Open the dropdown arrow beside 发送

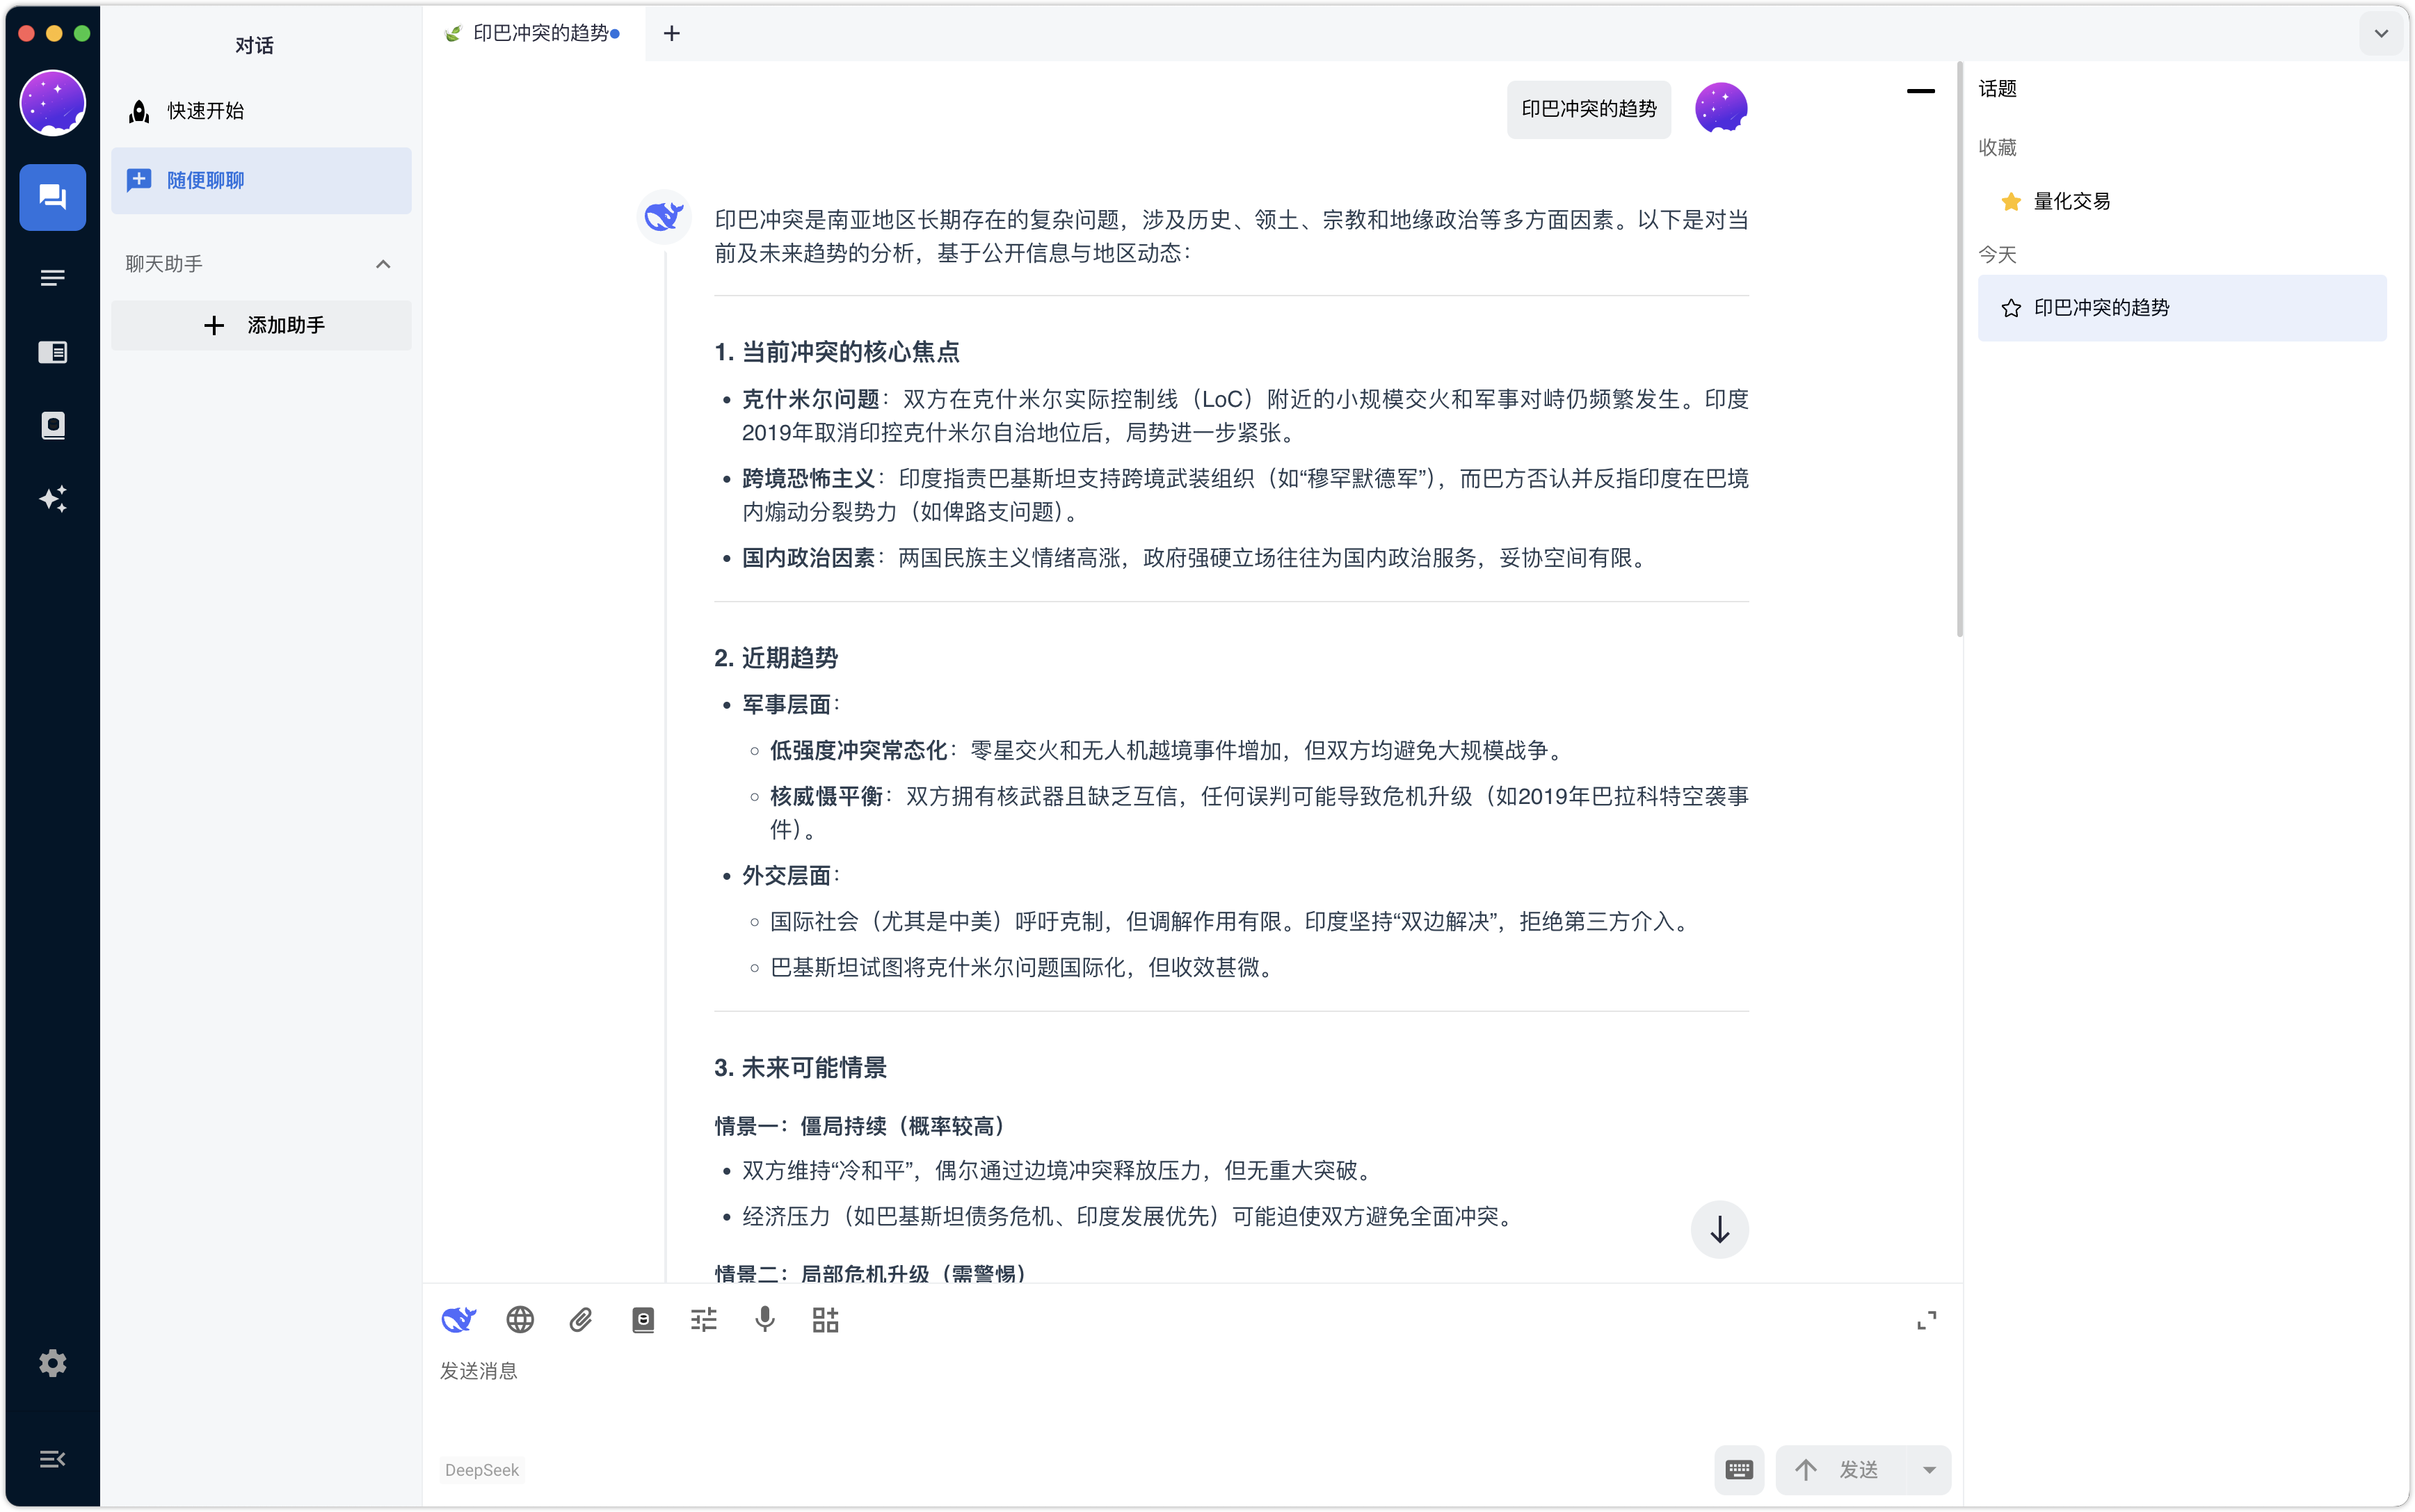(1929, 1469)
